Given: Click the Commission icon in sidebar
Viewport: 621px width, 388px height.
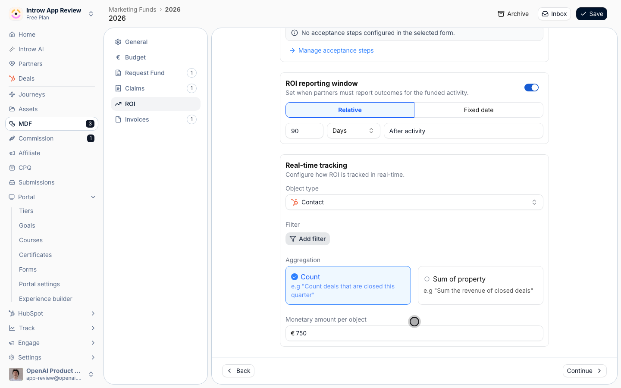Looking at the screenshot, I should (x=12, y=138).
